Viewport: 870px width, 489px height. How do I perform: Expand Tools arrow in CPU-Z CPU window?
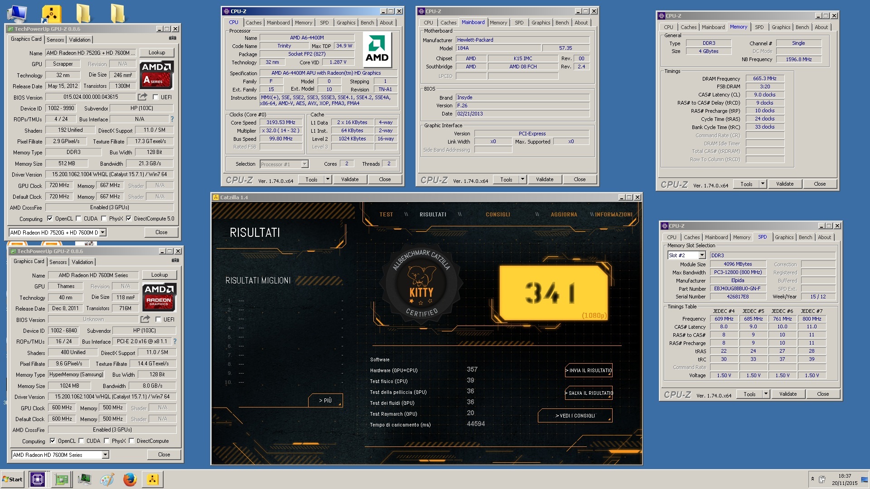click(327, 179)
